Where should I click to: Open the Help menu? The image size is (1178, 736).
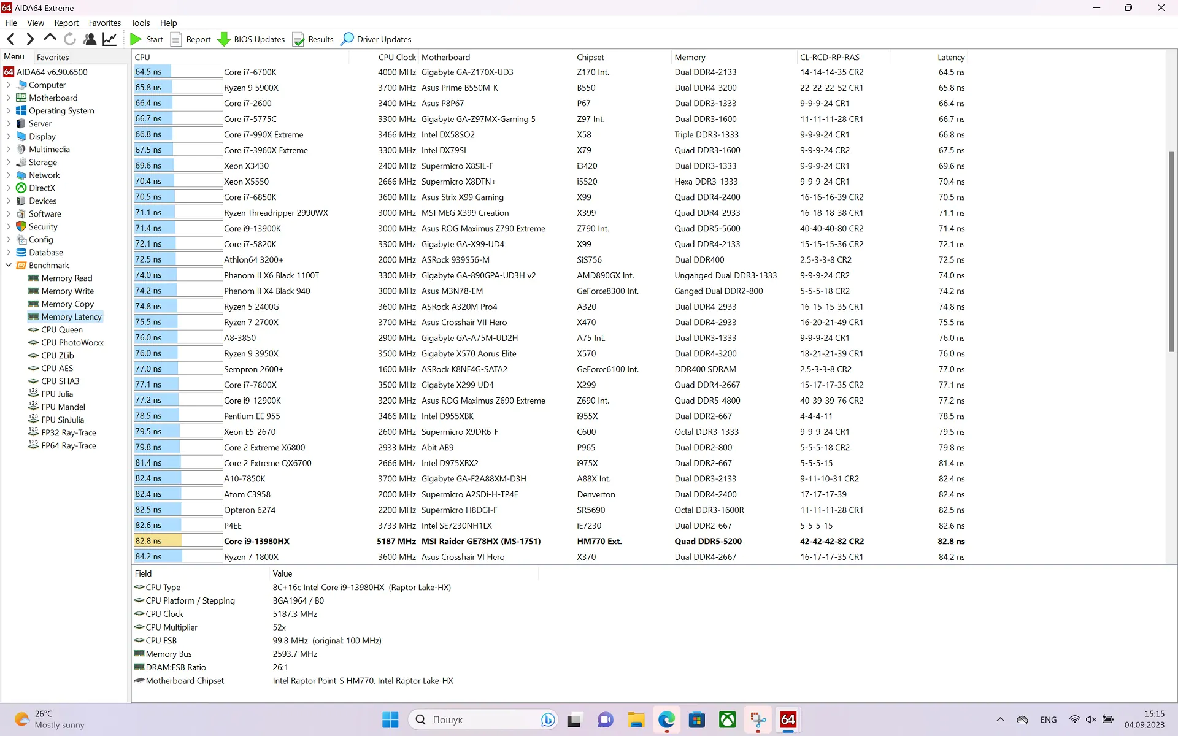coord(169,23)
